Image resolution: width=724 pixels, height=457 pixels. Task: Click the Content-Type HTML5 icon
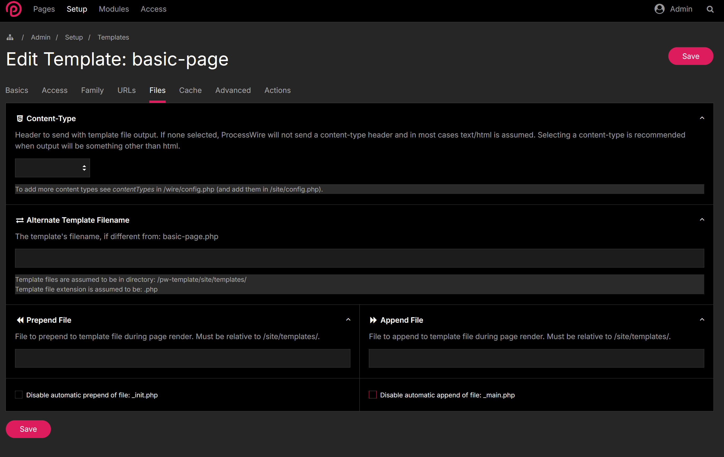[20, 118]
